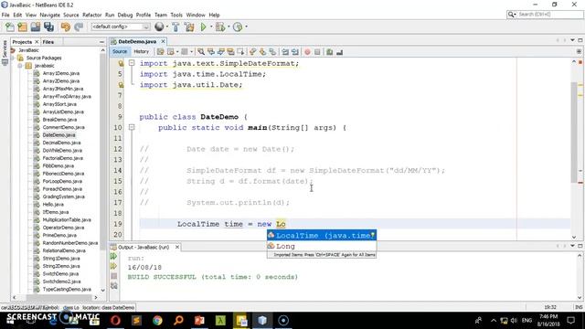Click the Profile Project clock icon
This screenshot has width=585, height=329.
click(x=238, y=27)
